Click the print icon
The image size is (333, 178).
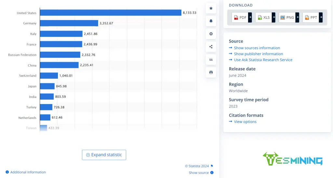[211, 72]
